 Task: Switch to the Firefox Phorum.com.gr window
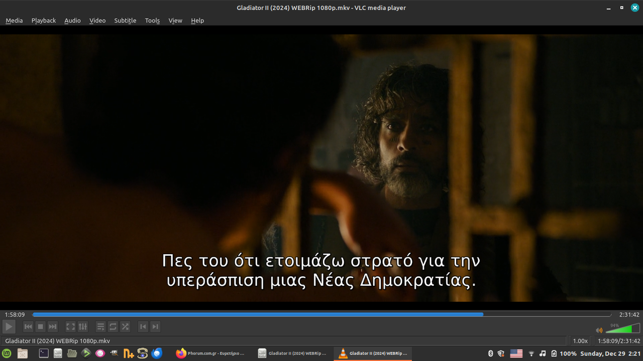211,353
